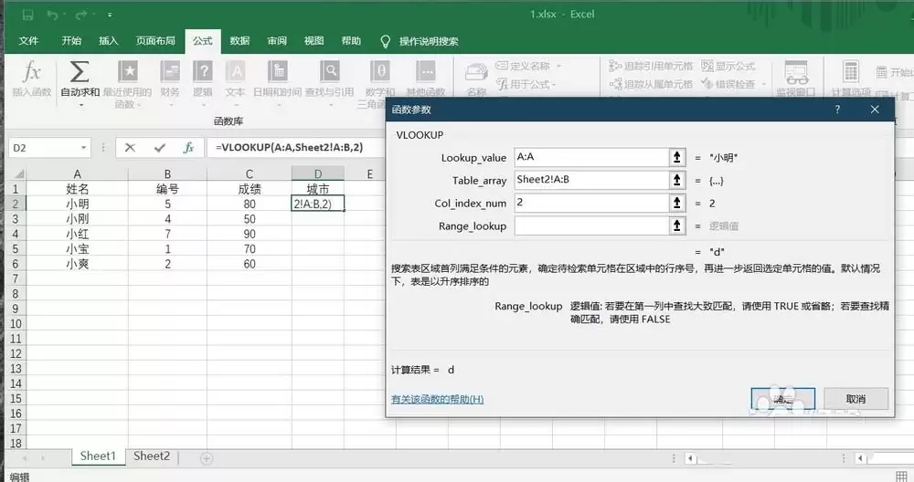Expand the Name Box dropdown arrow
Viewport: 914px width, 482px height.
(x=83, y=148)
